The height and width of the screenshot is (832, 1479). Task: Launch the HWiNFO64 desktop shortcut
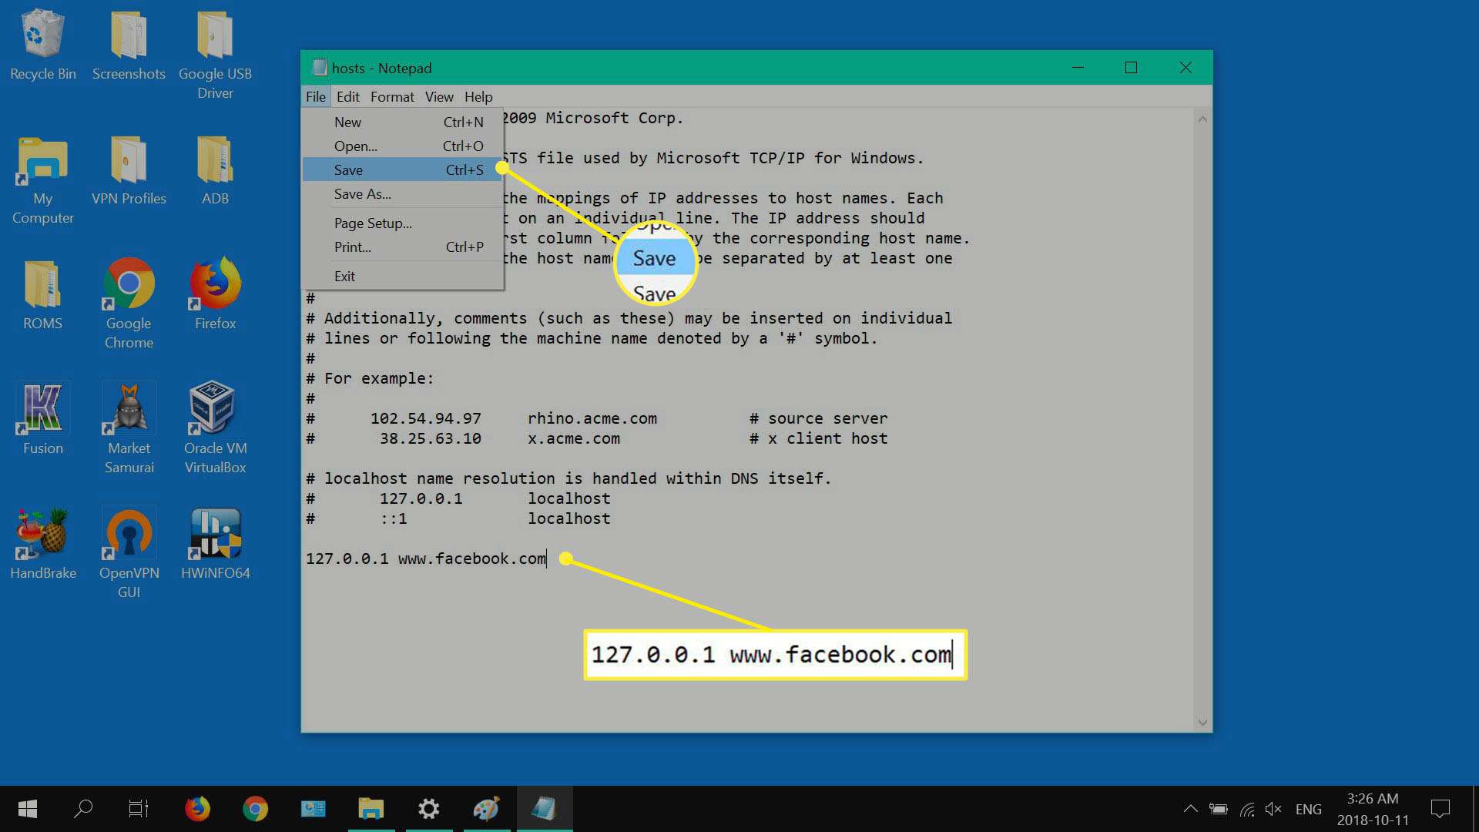215,544
